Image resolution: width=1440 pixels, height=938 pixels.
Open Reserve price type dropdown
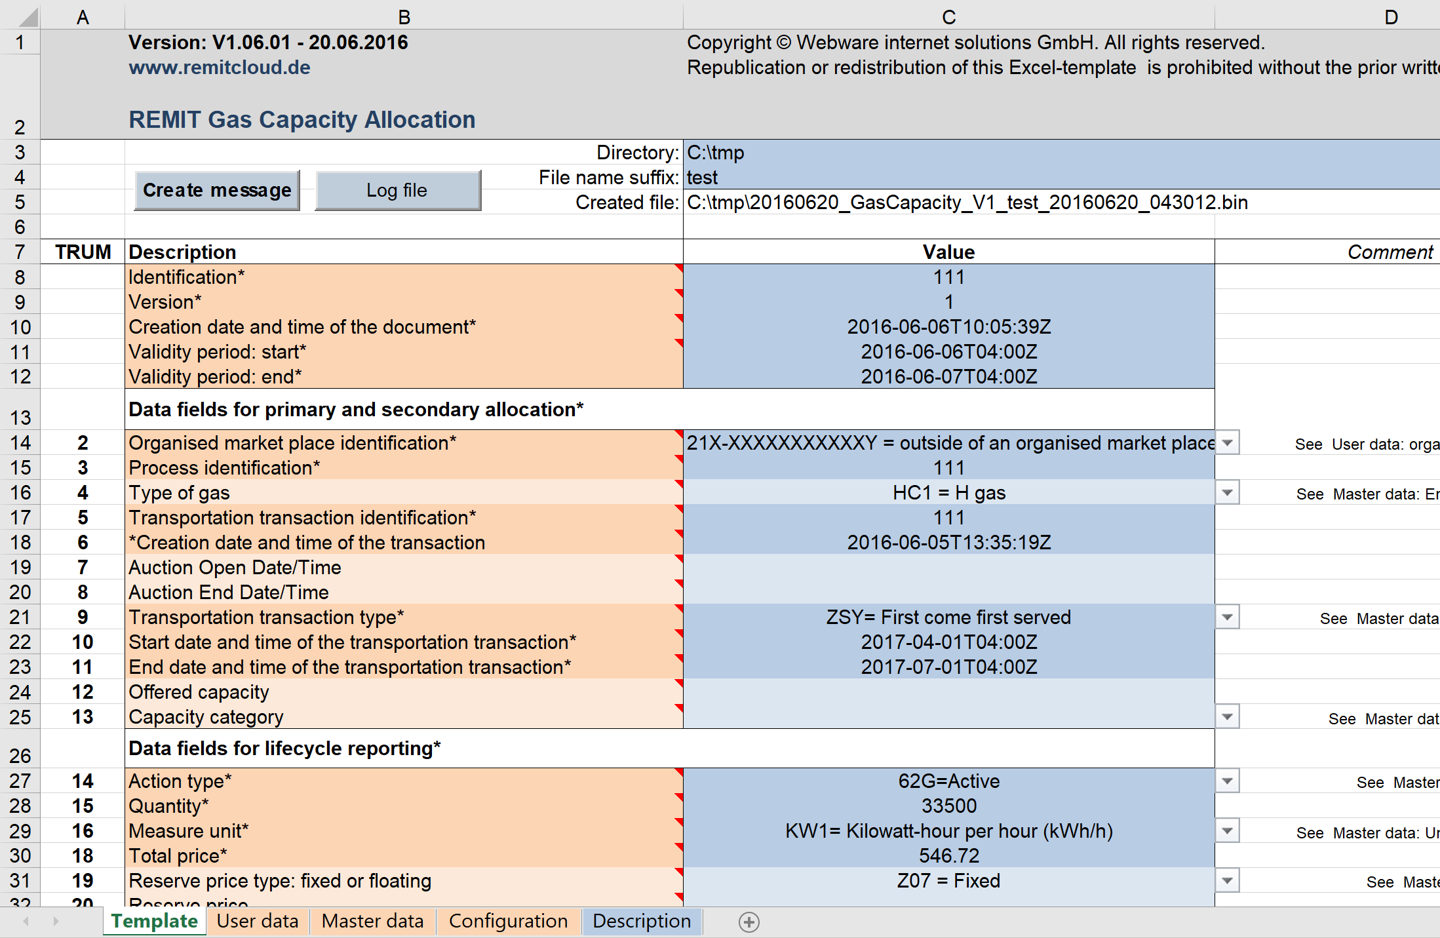point(1228,880)
